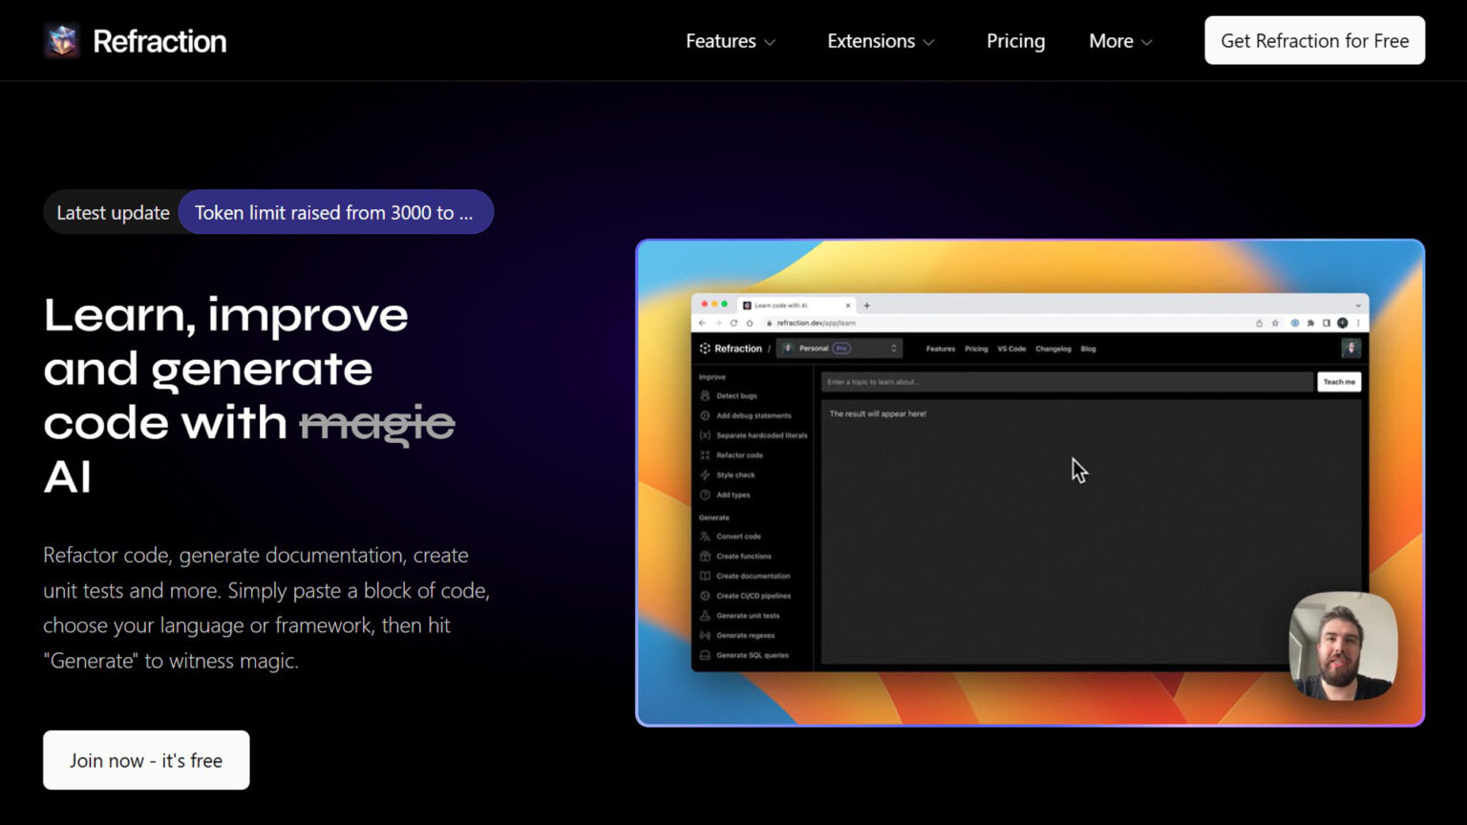Go to the Pricing page

tap(1015, 41)
